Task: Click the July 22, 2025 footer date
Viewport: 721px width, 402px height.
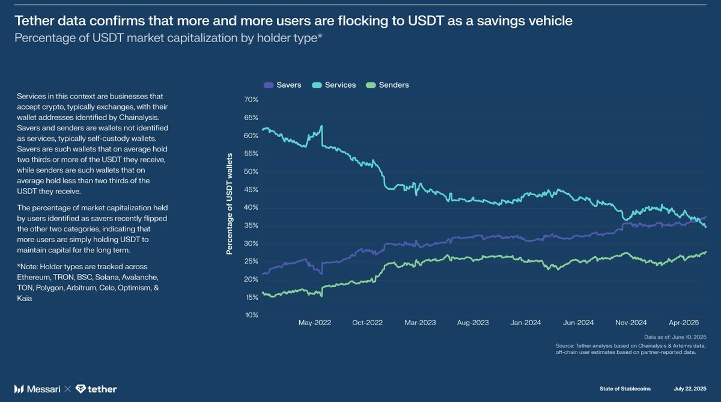Action: point(690,389)
